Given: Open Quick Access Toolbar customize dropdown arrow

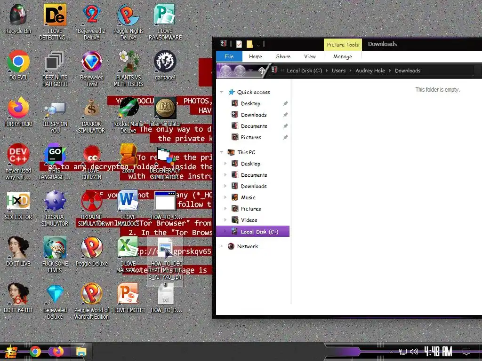Looking at the screenshot, I should pos(258,45).
